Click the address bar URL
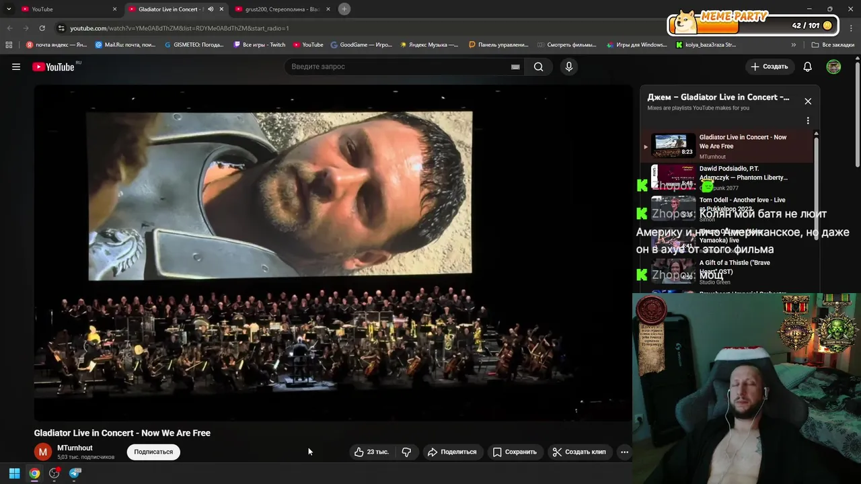861x484 pixels. (x=180, y=28)
